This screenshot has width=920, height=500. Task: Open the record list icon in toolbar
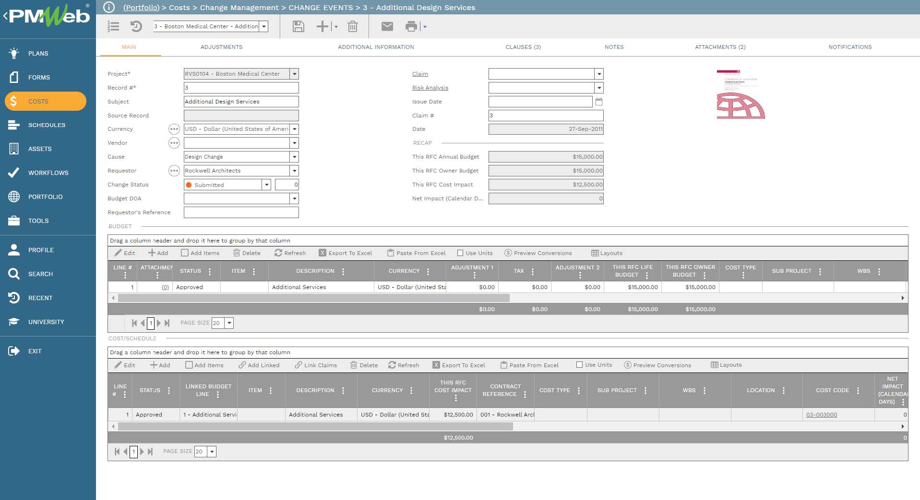113,26
